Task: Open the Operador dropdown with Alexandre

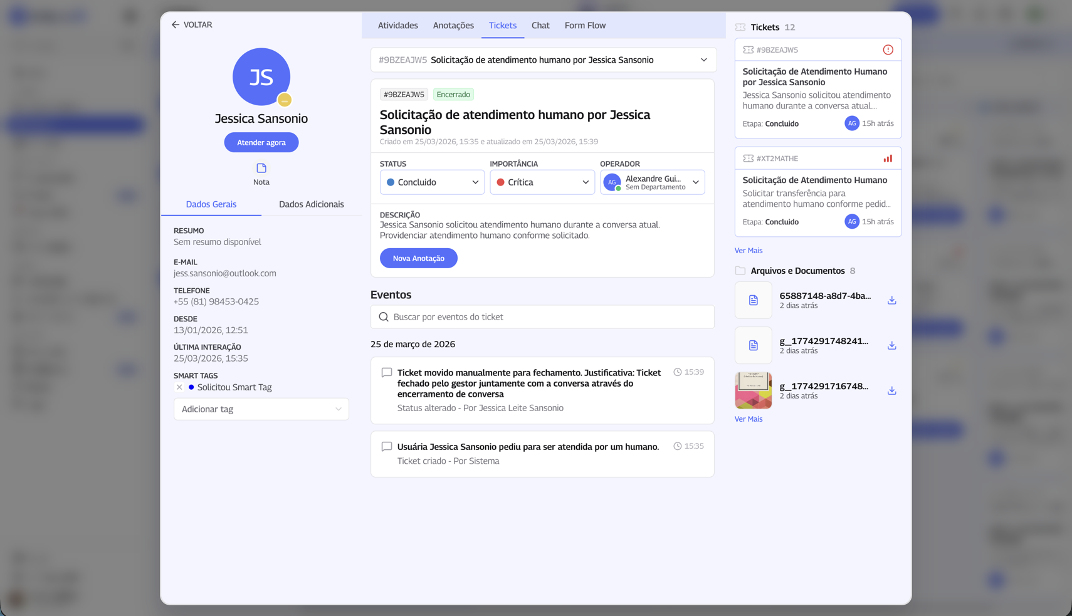Action: 652,182
